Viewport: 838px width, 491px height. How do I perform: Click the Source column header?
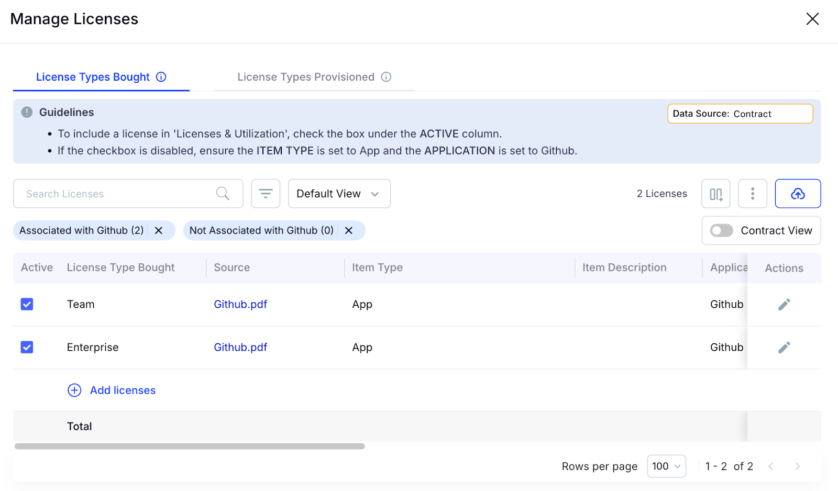231,267
